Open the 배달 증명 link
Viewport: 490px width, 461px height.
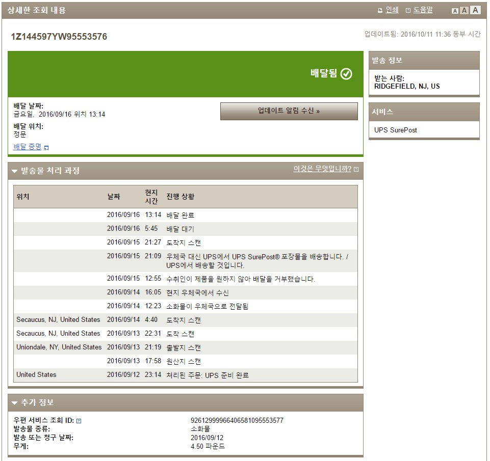point(28,147)
